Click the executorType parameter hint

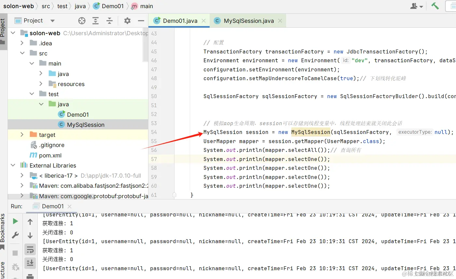(415, 132)
